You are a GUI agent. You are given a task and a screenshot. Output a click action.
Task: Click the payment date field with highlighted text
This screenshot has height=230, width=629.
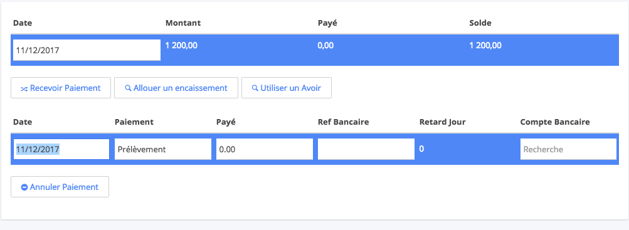point(61,149)
